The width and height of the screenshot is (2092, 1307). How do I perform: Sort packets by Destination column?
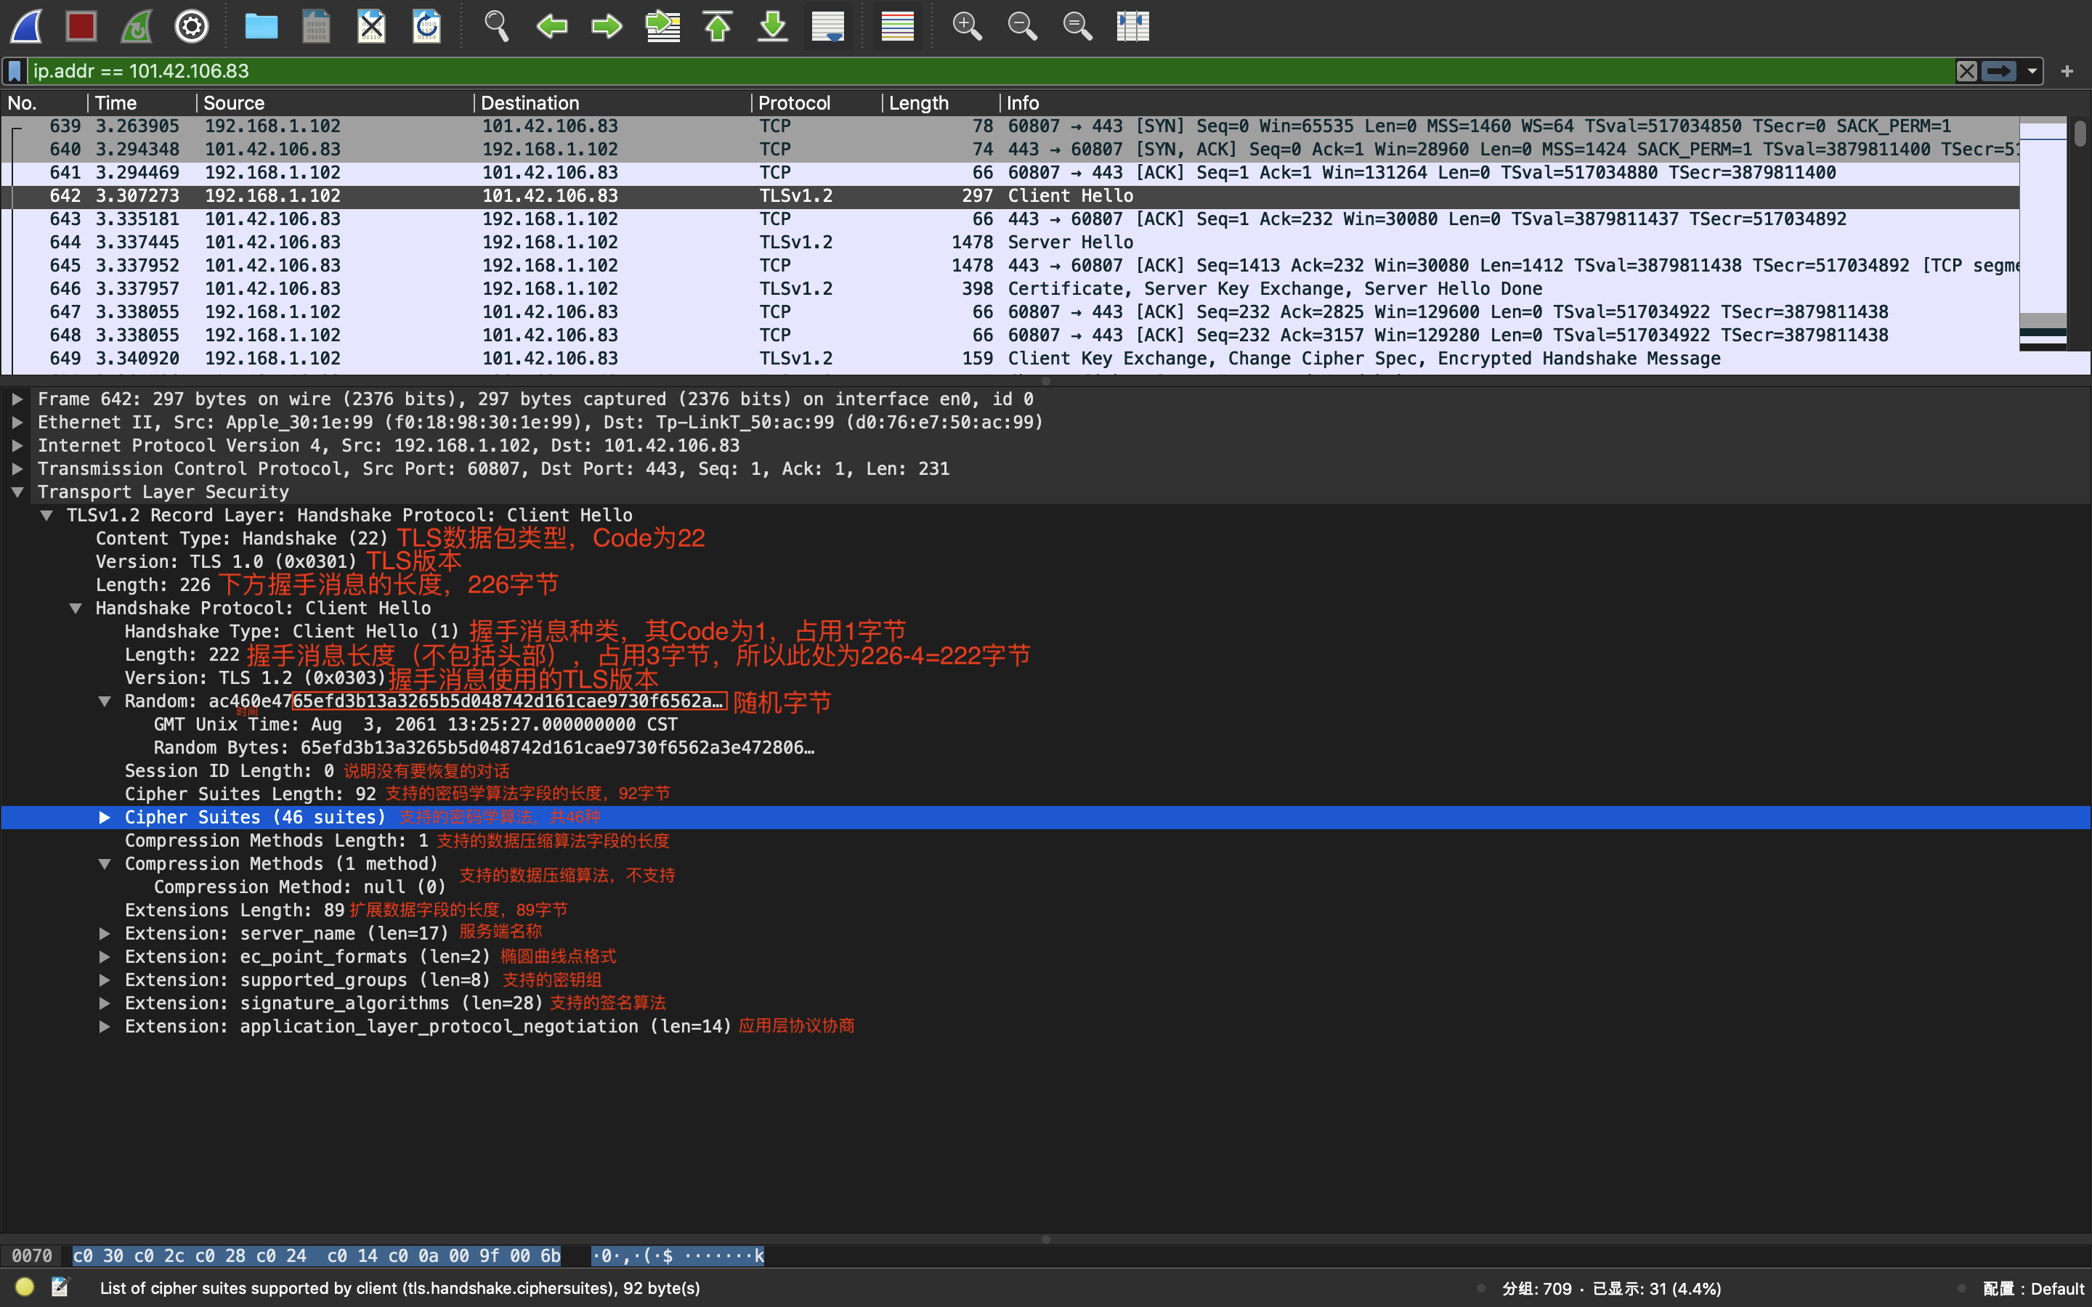click(x=613, y=103)
